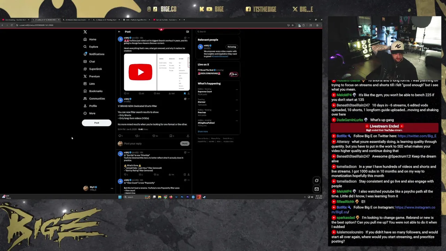Image resolution: width=446 pixels, height=251 pixels.
Task: Switch to 'Posting Anyt...' X browser tab
Action: tap(106, 20)
